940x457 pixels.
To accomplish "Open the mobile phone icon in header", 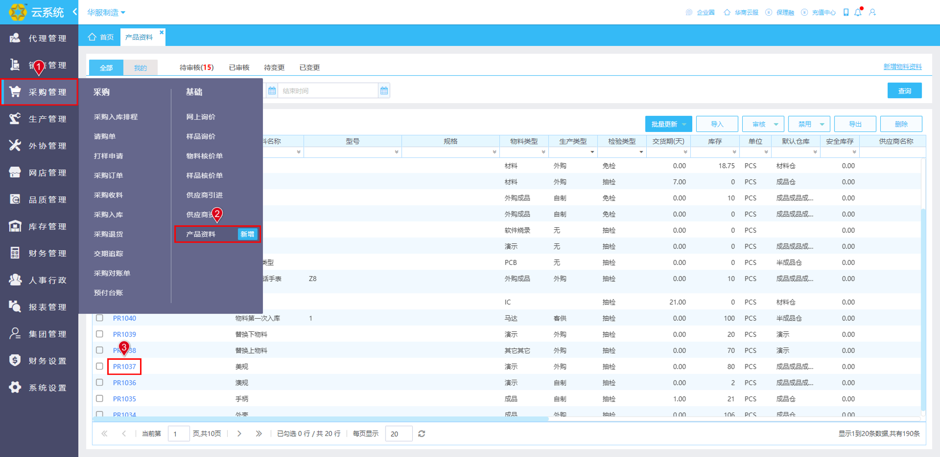I will [846, 12].
